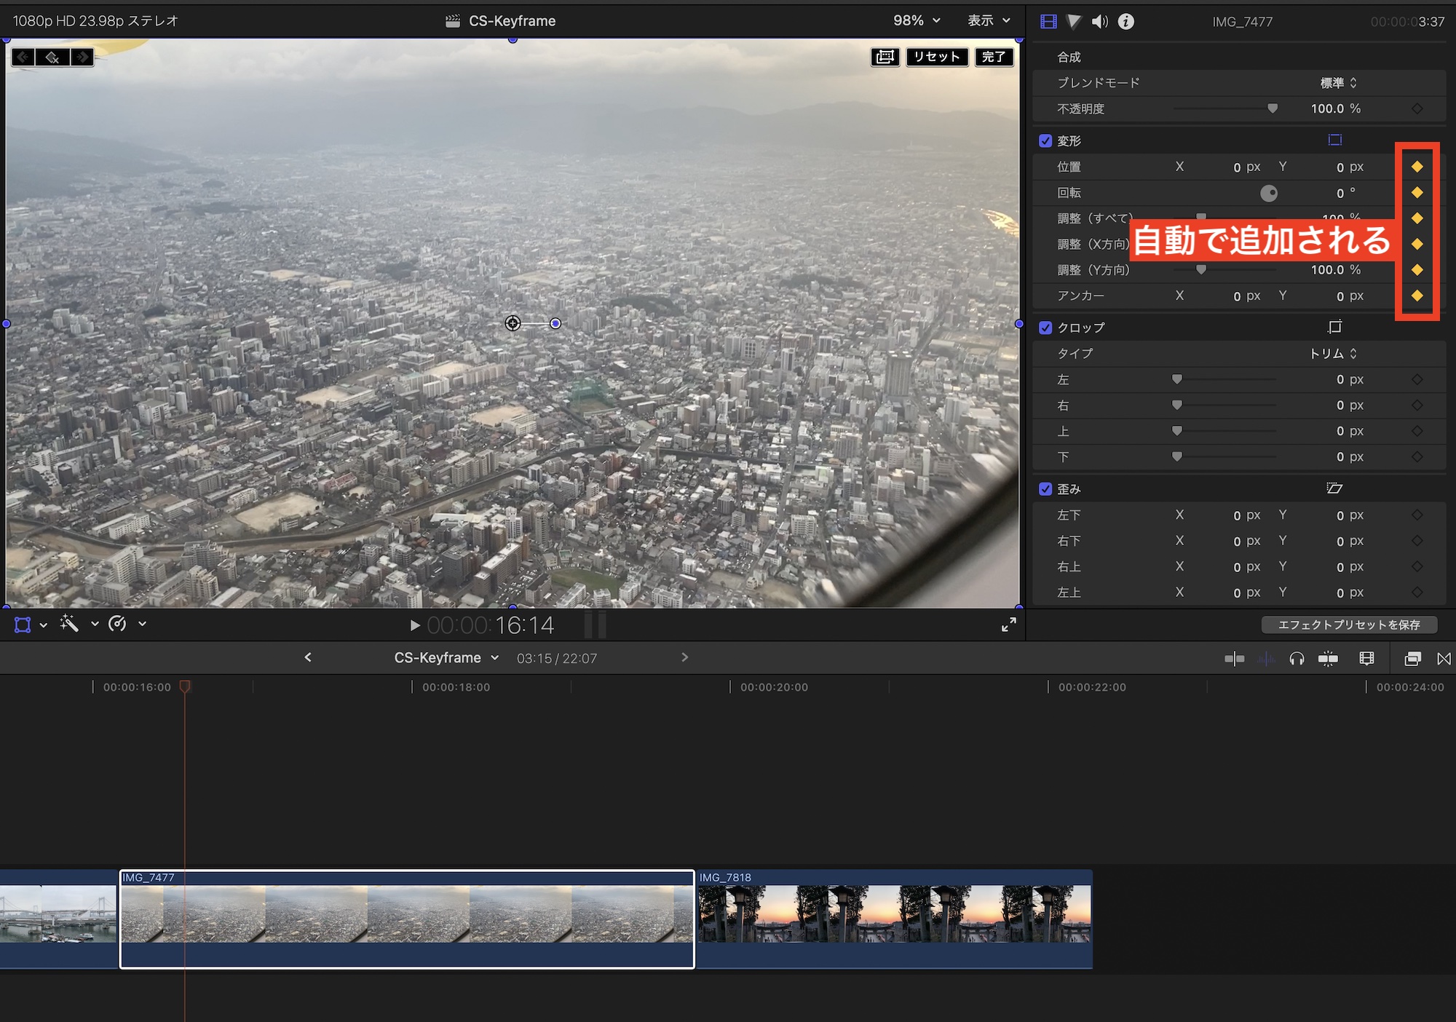The width and height of the screenshot is (1456, 1022).
Task: Toggle skimming in the timeline toolbar
Action: pyautogui.click(x=1235, y=659)
